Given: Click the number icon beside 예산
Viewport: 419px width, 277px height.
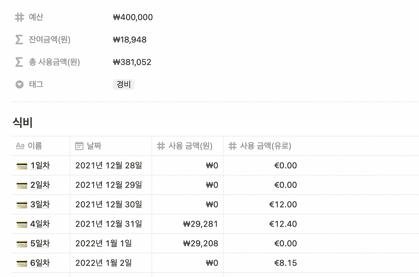Looking at the screenshot, I should pos(20,17).
